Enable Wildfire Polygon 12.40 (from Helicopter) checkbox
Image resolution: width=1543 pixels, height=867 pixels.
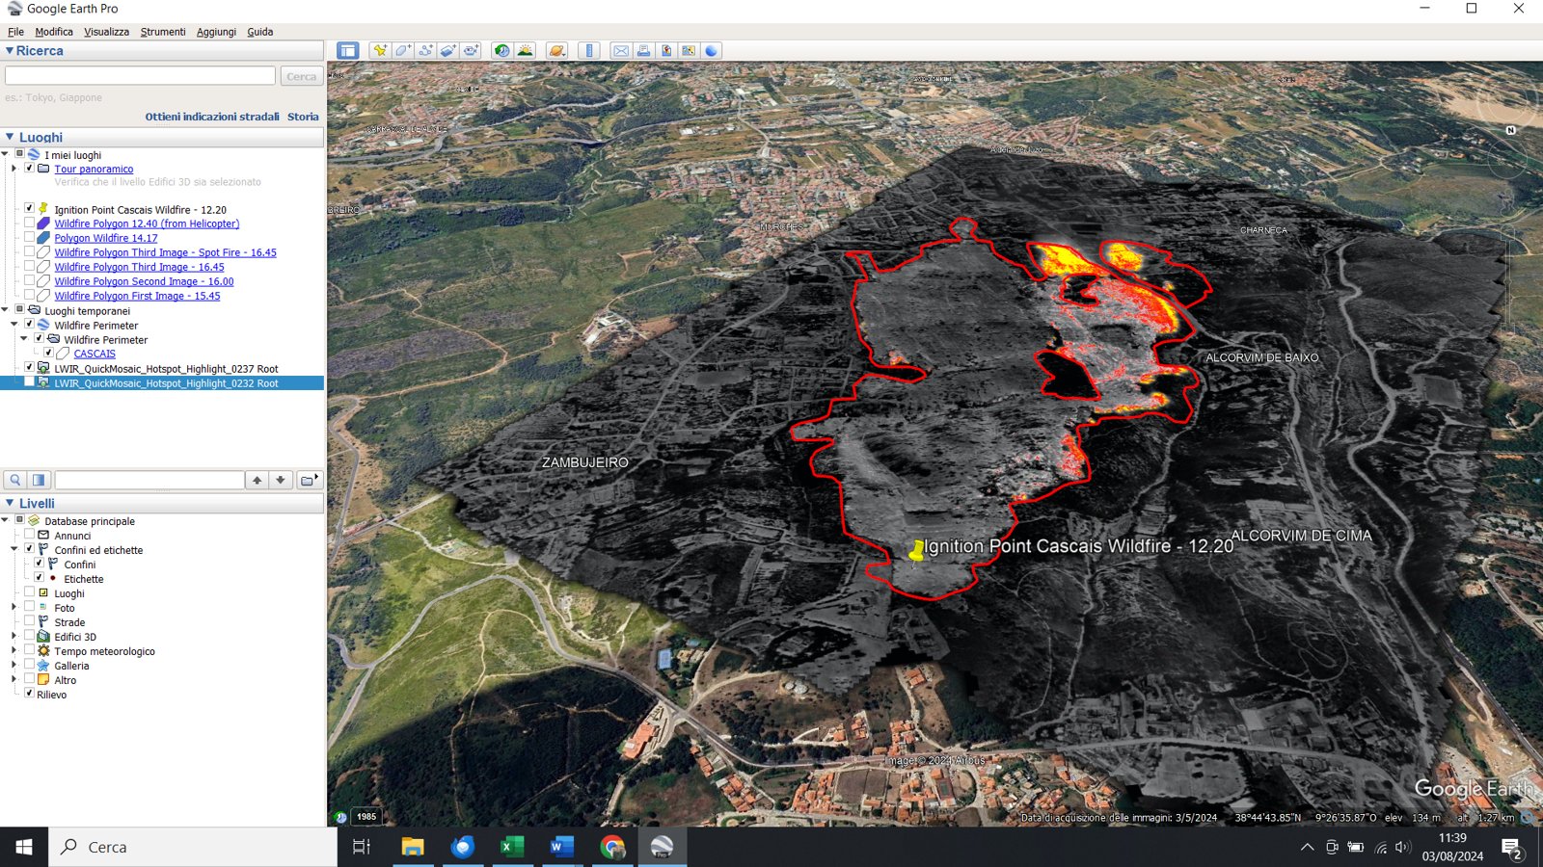(29, 223)
